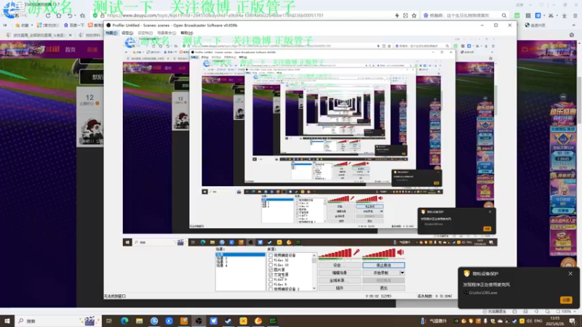Image resolution: width=582 pixels, height=327 pixels.
Task: Click the browser download icon
Action: (565, 15)
